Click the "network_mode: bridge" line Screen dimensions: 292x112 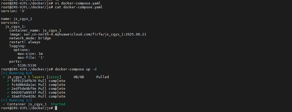tap(30, 38)
